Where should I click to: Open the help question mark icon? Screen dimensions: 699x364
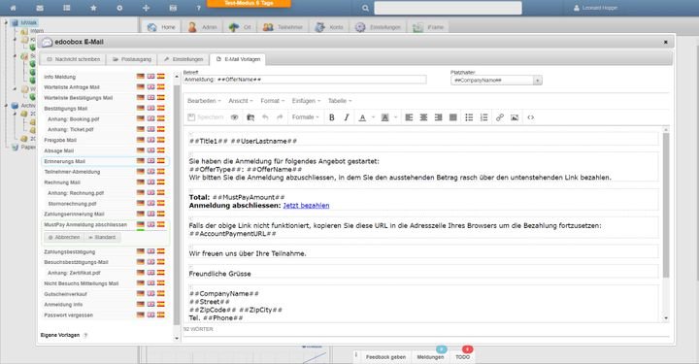tap(199, 8)
